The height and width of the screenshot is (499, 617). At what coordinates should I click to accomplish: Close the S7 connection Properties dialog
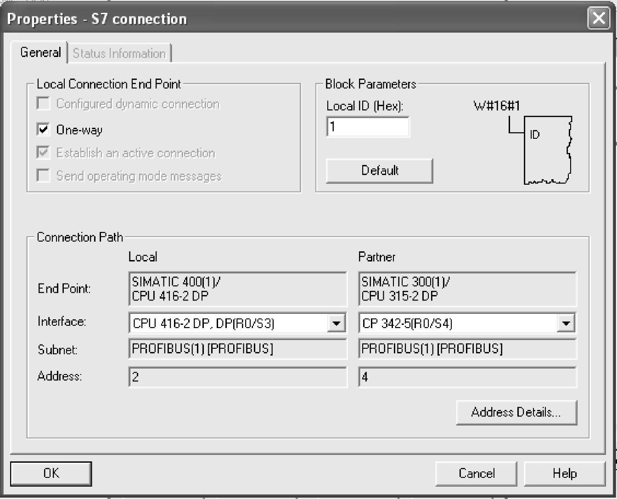click(x=599, y=19)
